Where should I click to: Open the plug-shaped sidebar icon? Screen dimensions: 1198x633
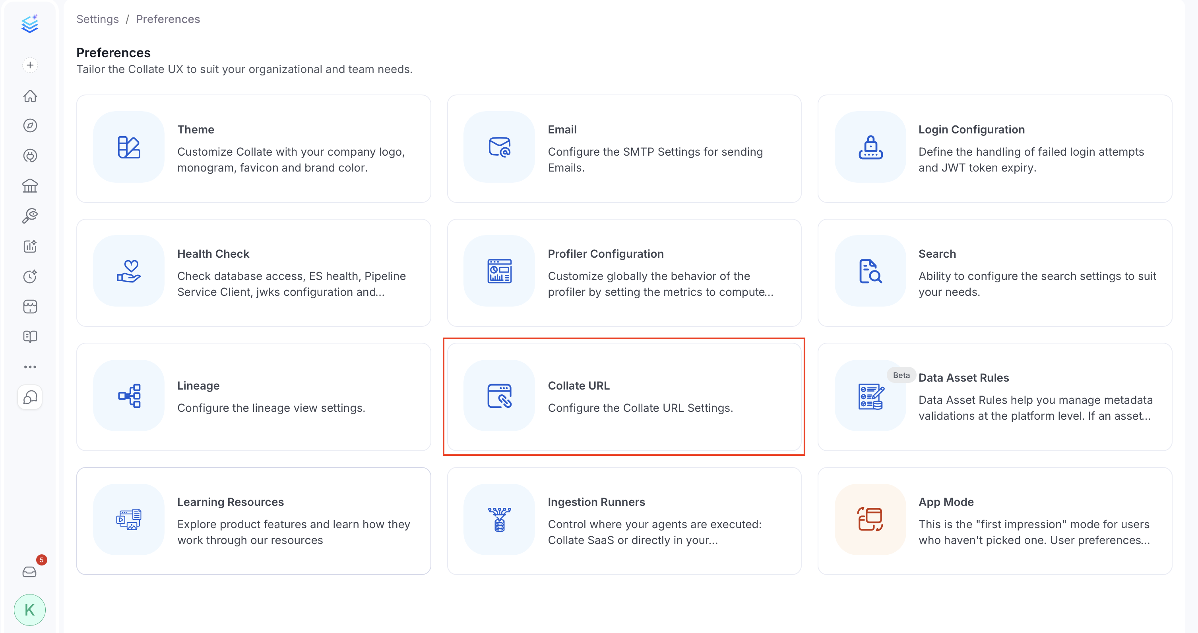click(x=30, y=156)
